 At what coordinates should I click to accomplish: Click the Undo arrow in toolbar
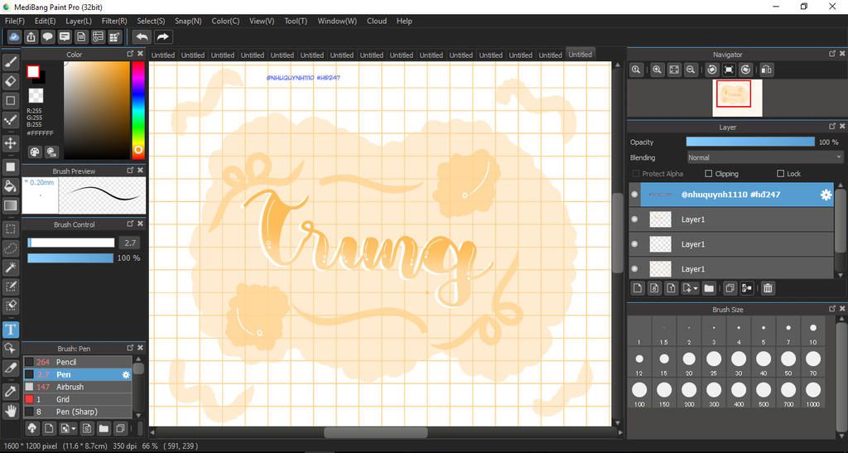pyautogui.click(x=142, y=36)
